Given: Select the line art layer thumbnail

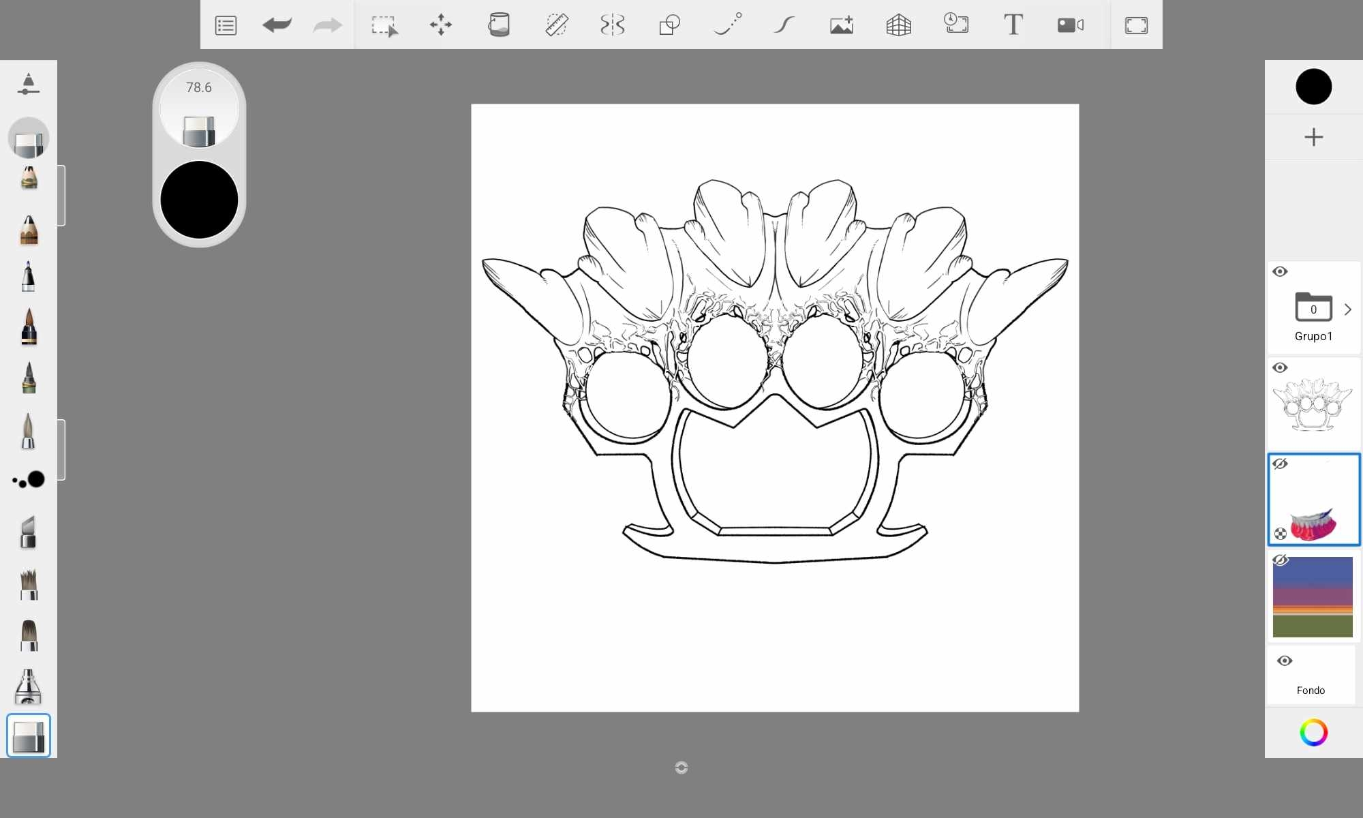Looking at the screenshot, I should [1313, 406].
